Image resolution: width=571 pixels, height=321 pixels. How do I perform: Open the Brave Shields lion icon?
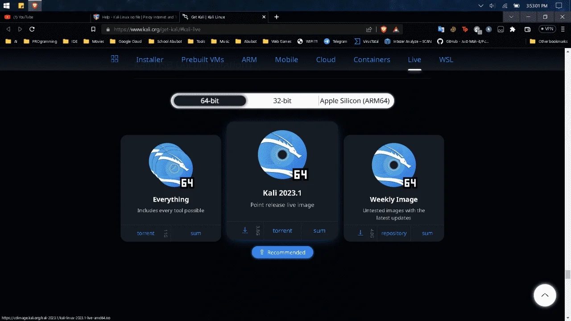(x=384, y=29)
